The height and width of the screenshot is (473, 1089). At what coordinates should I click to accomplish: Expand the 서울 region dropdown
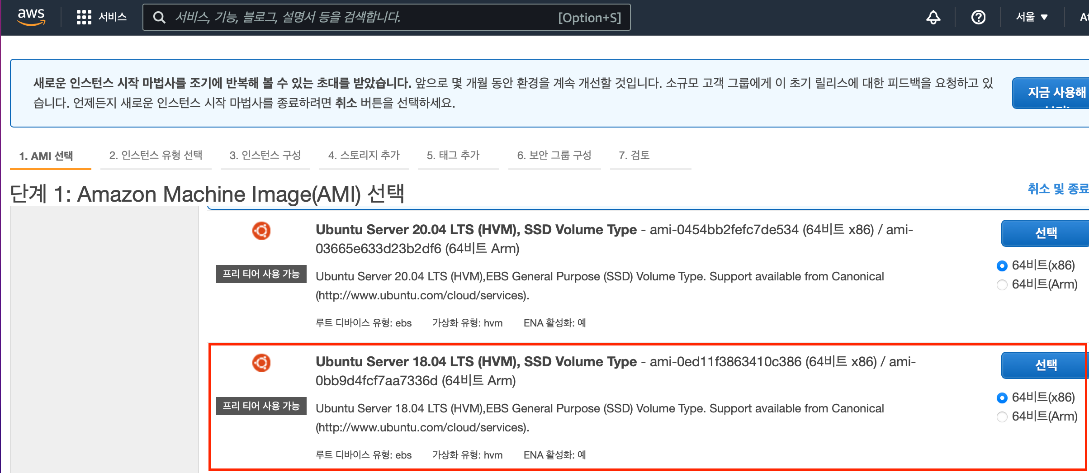point(1032,17)
